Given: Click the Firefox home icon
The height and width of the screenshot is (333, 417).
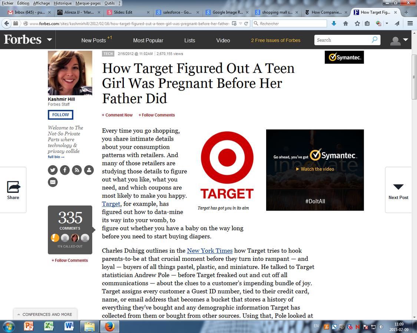Looking at the screenshot, I should pos(345,24).
